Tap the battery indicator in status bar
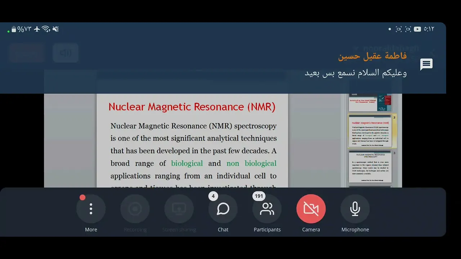The image size is (461, 259). (x=14, y=29)
